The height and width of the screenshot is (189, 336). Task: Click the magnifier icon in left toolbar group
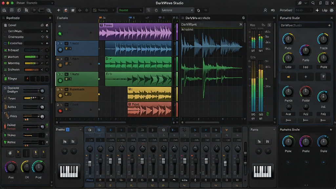click(49, 10)
